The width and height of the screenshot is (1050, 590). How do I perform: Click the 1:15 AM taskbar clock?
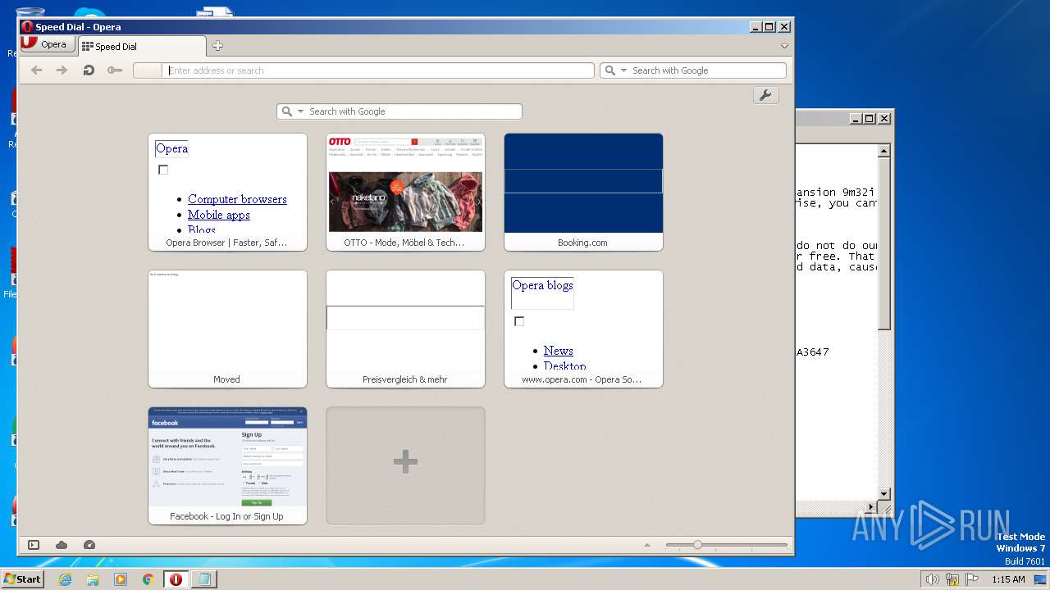(x=1008, y=579)
